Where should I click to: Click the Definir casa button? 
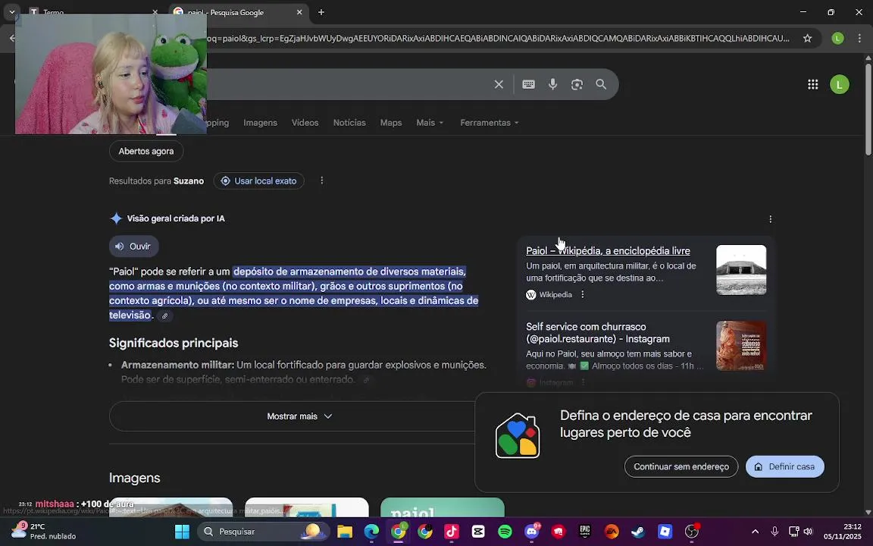click(x=784, y=466)
